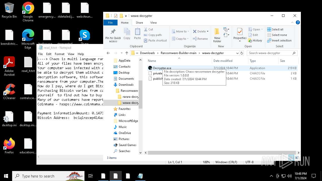Expand recent locations dropdown arrow
322x181 pixels.
(122, 53)
